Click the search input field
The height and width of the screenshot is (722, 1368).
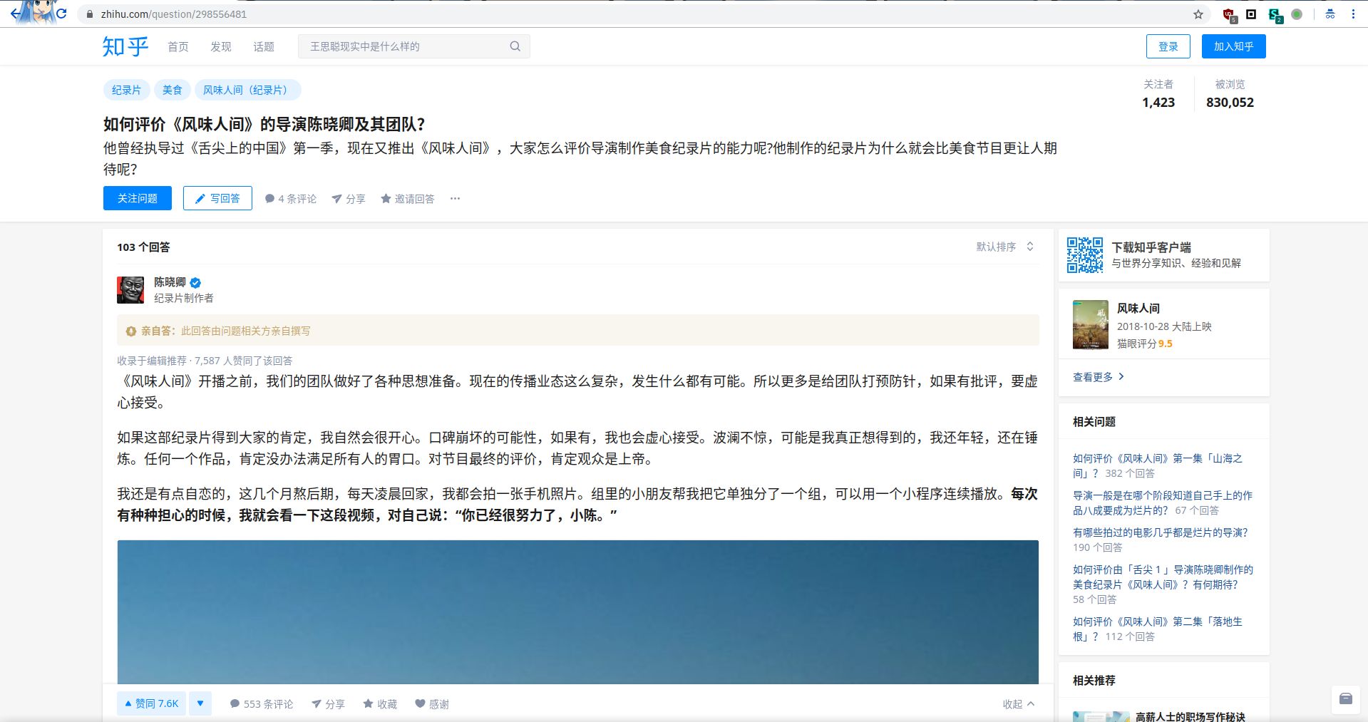pyautogui.click(x=403, y=46)
